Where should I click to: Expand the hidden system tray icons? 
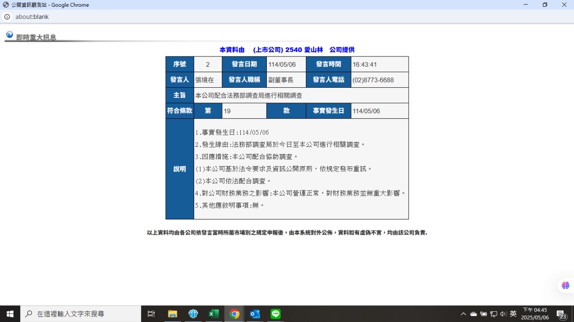click(x=463, y=314)
